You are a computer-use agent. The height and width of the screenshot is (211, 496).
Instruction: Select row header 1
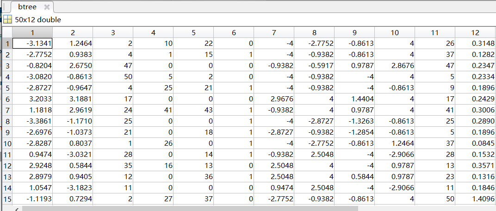tap(7, 43)
